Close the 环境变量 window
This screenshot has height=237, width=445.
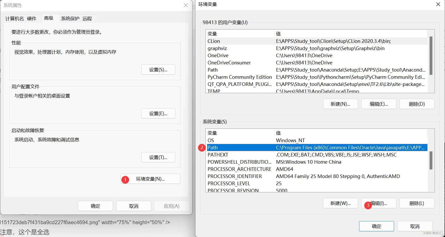tap(438, 4)
